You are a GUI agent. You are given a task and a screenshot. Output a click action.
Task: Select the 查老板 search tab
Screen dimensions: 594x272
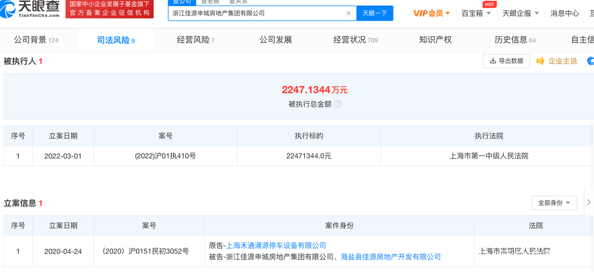tap(210, 2)
